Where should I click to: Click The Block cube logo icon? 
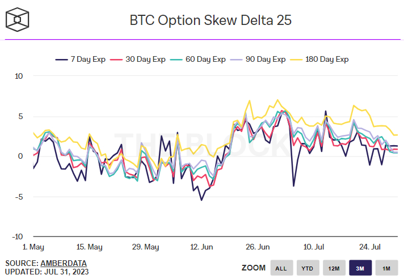coord(17,19)
